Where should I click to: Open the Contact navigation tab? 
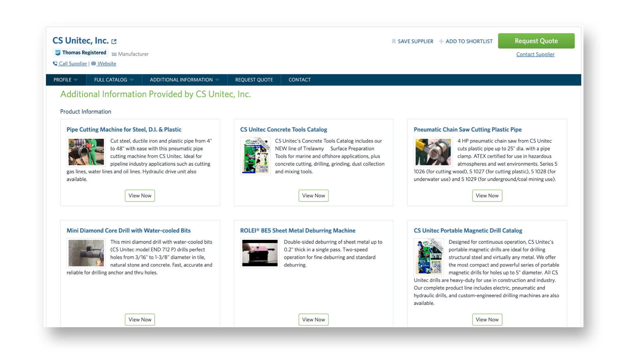click(299, 80)
